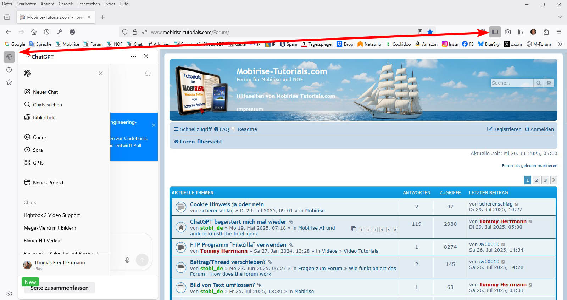The height and width of the screenshot is (300, 567).
Task: Open the ChatGPT sidebar panel icon
Action: pyautogui.click(x=9, y=57)
